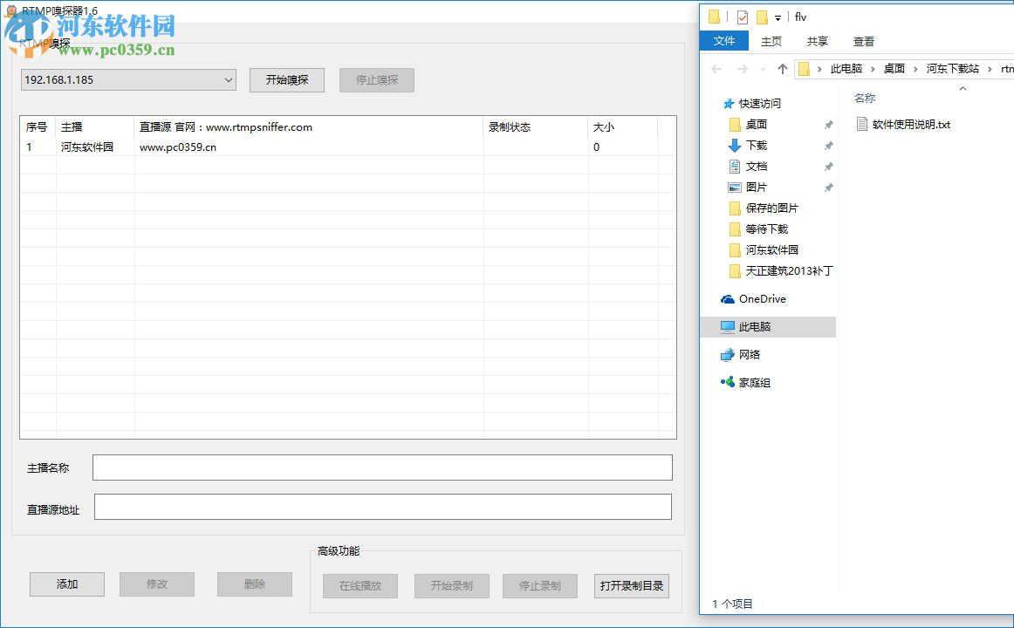The height and width of the screenshot is (628, 1014).
Task: Collapse the 快速访问 section chevron
Action: (x=714, y=103)
